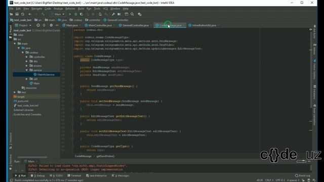Expand the enums package node
Viewport: 324px width, 182px height.
click(27, 66)
